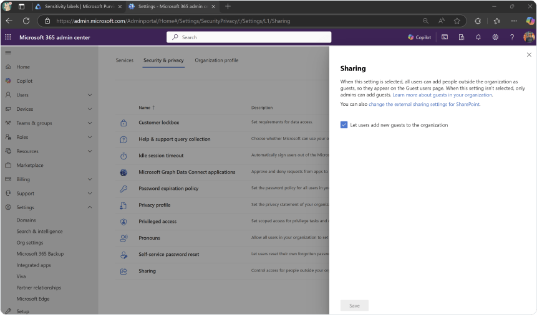Click the Microsoft Graph Data Connect icon

(123, 172)
